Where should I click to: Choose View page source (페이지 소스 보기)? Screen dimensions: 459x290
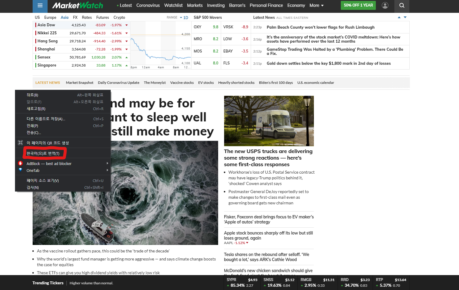pos(63,181)
